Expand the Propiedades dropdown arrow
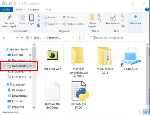This screenshot has width=150, height=115. click(113, 26)
